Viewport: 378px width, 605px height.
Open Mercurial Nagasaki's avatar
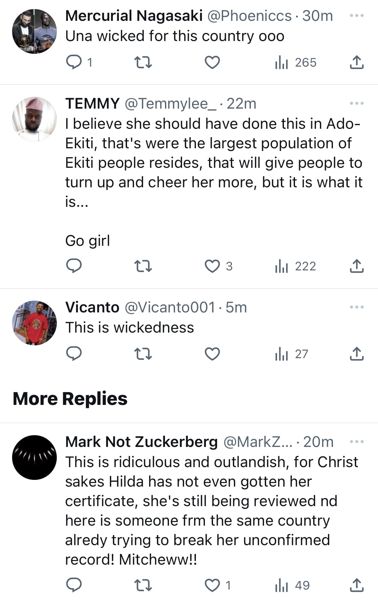pyautogui.click(x=34, y=32)
